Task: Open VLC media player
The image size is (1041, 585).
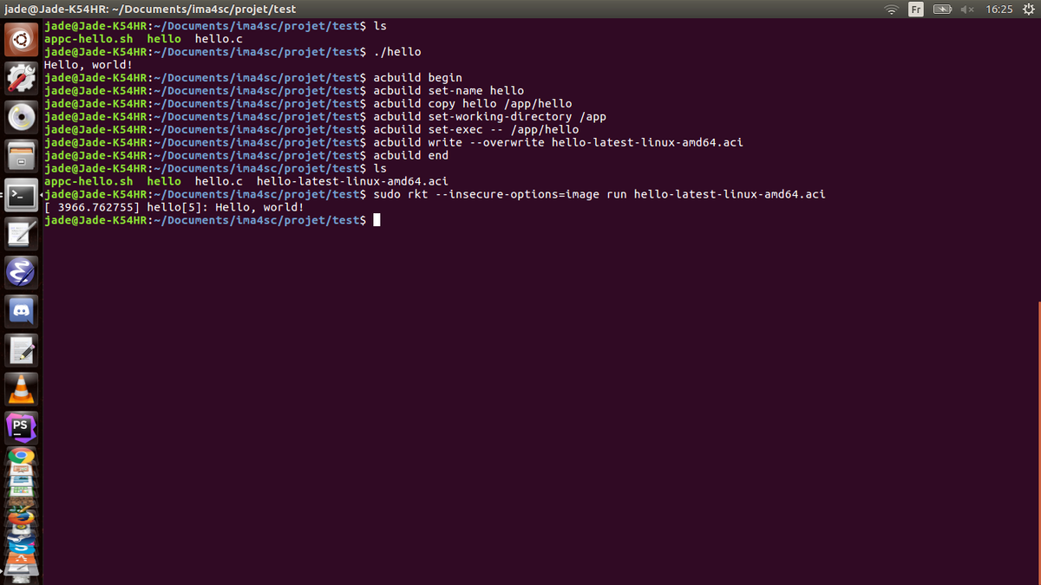Action: pyautogui.click(x=22, y=389)
